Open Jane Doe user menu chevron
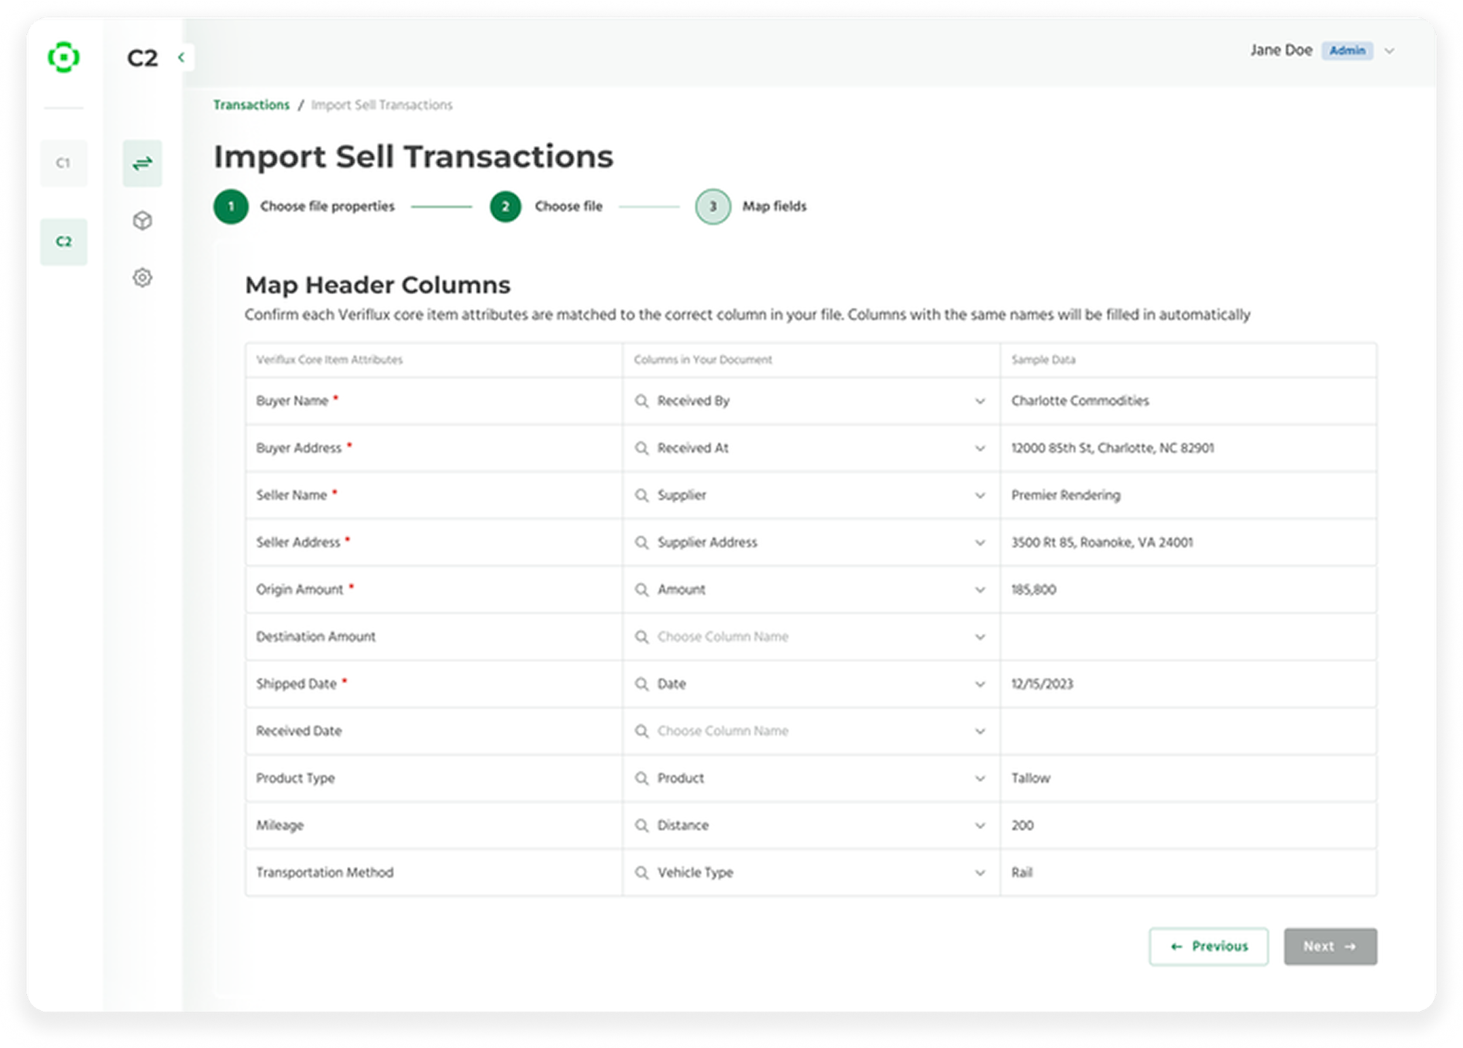Viewport: 1463px width, 1048px height. click(1389, 51)
